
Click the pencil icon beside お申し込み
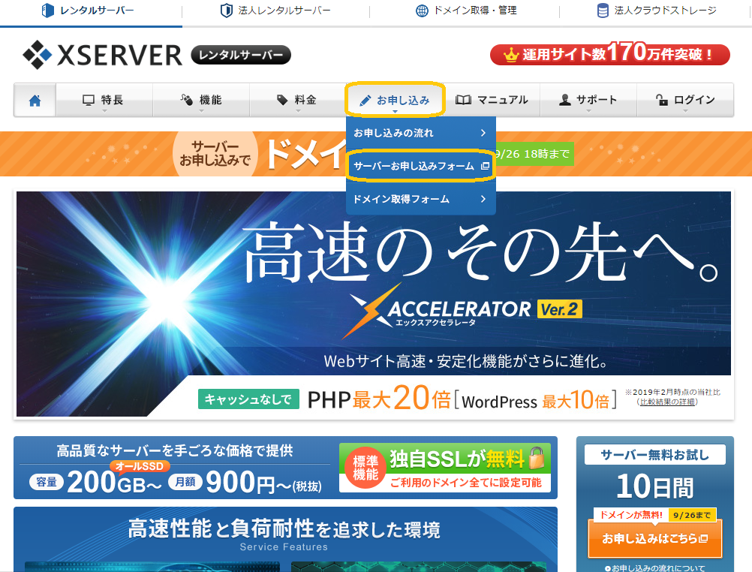click(x=365, y=101)
